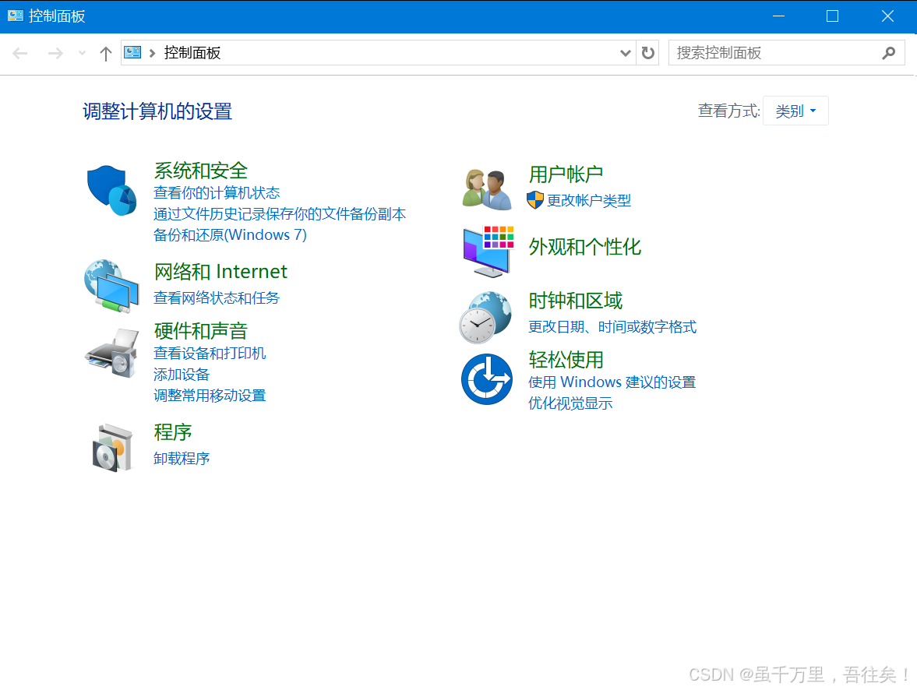Open the 用户帐户 category
The image size is (917, 690).
click(x=566, y=174)
